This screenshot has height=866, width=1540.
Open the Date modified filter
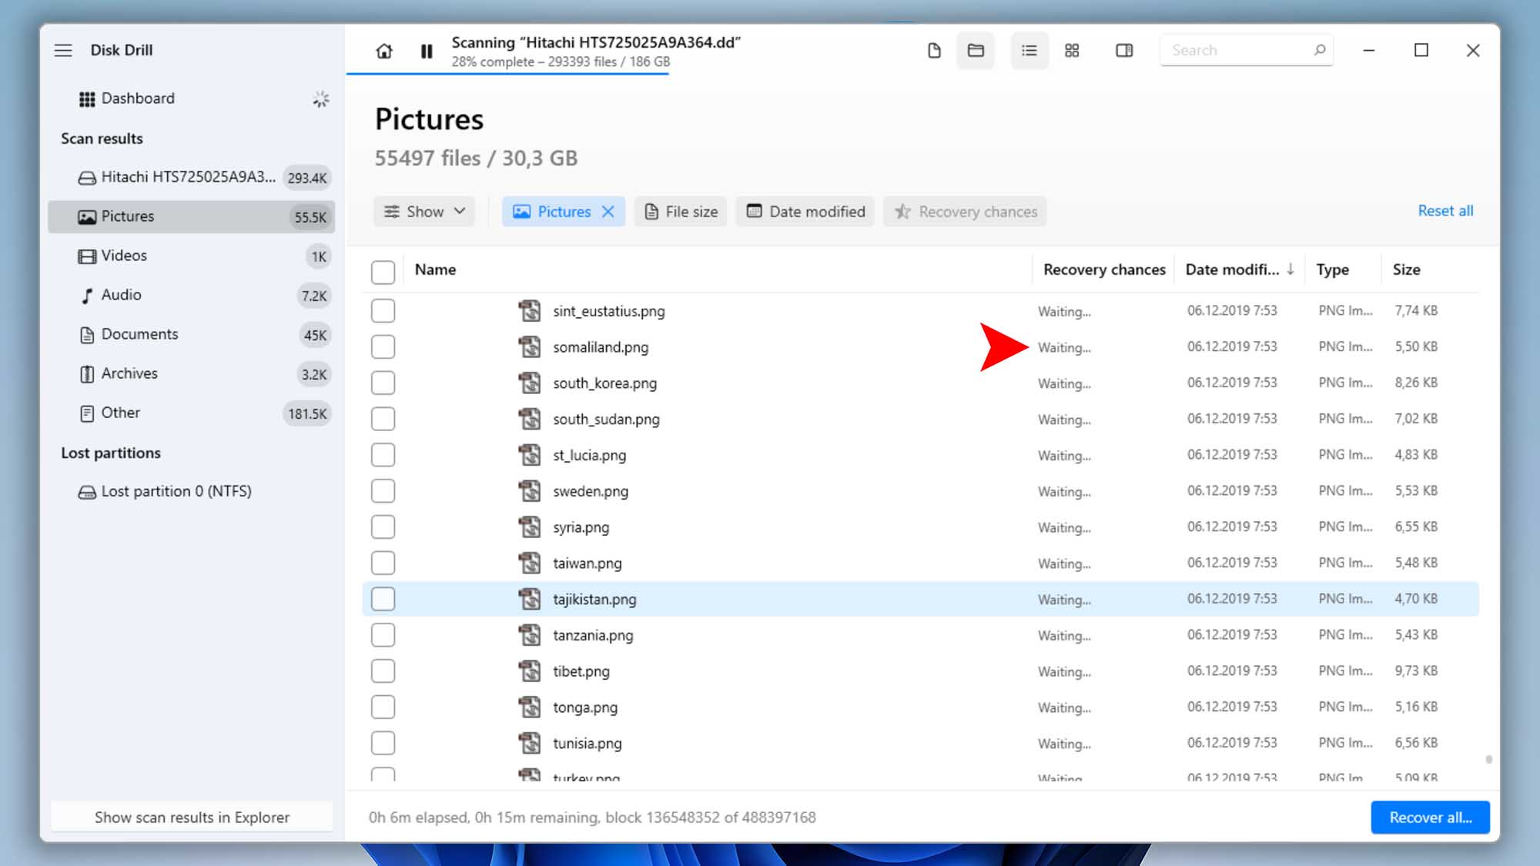pos(805,212)
